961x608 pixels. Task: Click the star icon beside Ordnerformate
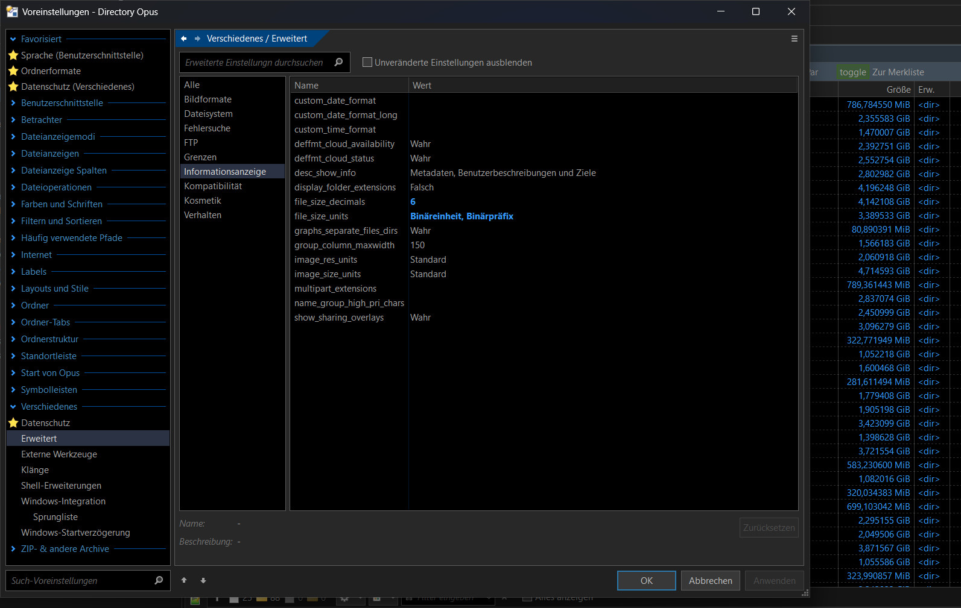pyautogui.click(x=13, y=71)
